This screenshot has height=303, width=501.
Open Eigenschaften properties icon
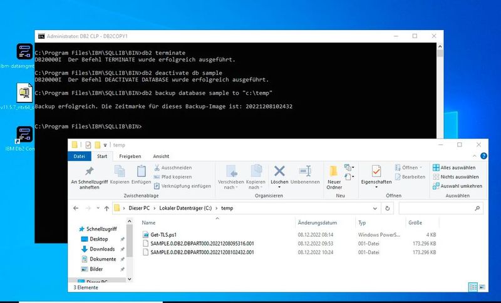tap(376, 171)
